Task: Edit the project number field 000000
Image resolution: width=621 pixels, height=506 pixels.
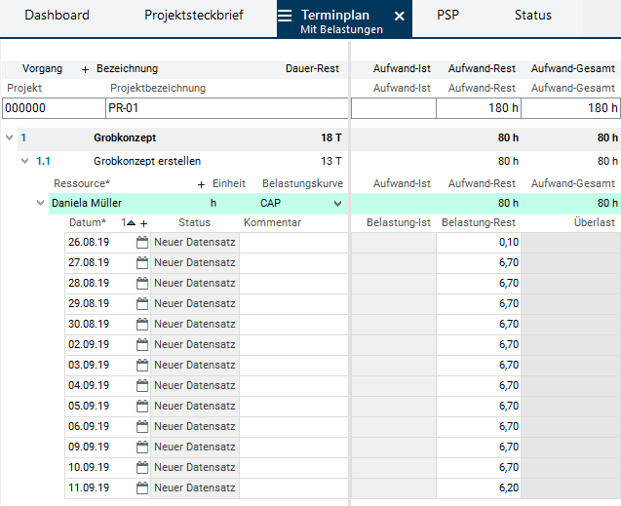Action: (x=54, y=108)
